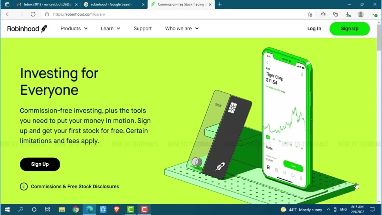Image resolution: width=382 pixels, height=215 pixels.
Task: Close the robinhood Google Search tab
Action: click(143, 4)
